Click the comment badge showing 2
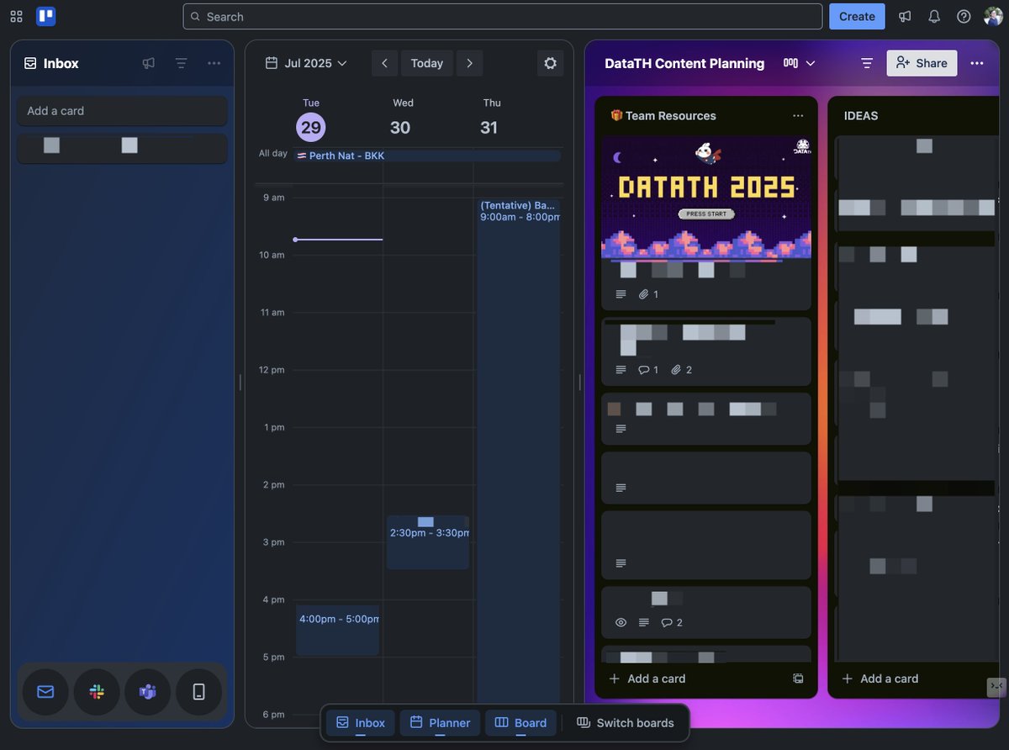The height and width of the screenshot is (750, 1009). pyautogui.click(x=672, y=622)
